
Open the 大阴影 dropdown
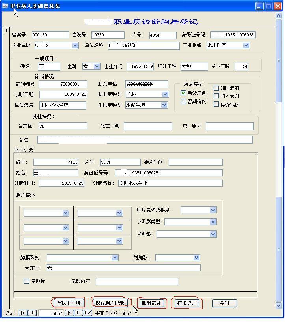213,234
